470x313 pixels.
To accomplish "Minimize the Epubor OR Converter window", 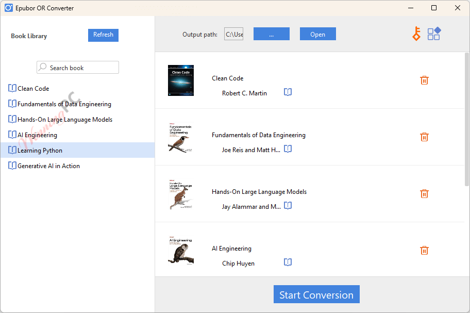I will [x=411, y=8].
